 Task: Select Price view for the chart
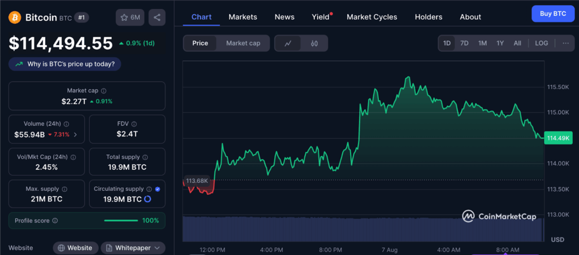click(200, 43)
